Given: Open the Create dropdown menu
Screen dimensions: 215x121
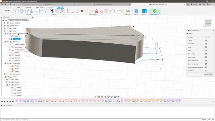Looking at the screenshot, I should tap(29, 14).
